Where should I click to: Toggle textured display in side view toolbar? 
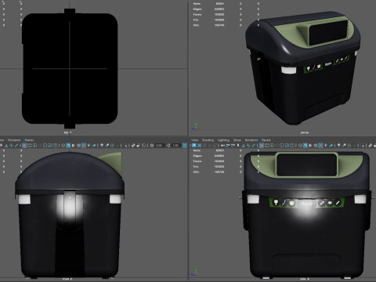pos(320,146)
